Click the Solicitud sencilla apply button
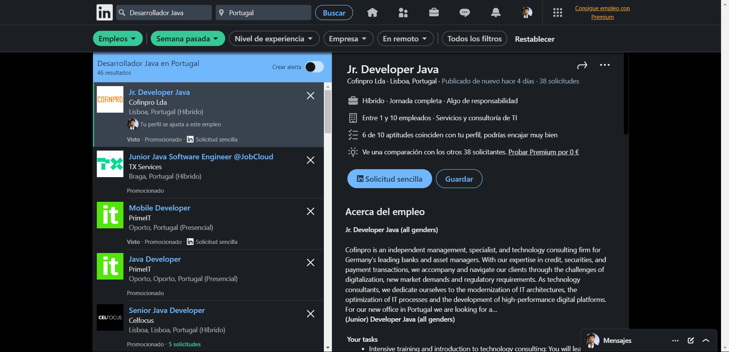This screenshot has width=729, height=352. (x=390, y=179)
